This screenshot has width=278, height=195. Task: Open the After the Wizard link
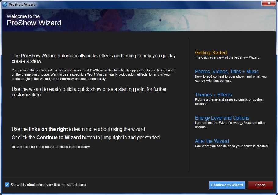212,141
